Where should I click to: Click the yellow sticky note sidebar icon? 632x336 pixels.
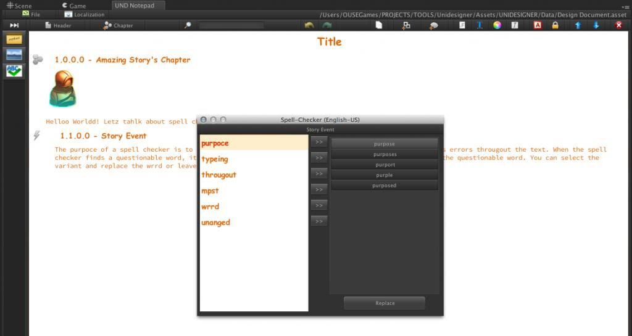14,39
